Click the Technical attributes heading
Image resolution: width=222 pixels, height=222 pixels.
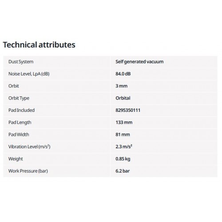pos(39,45)
